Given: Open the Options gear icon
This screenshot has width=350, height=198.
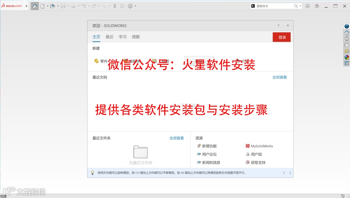Looking at the screenshot, I should click(x=130, y=6).
